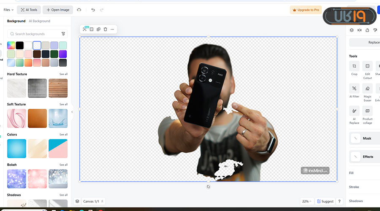Click the undo arrow icon
This screenshot has width=380, height=211.
[x=93, y=10]
